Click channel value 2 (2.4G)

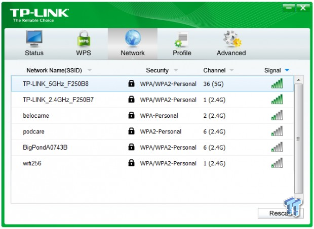pyautogui.click(x=214, y=115)
